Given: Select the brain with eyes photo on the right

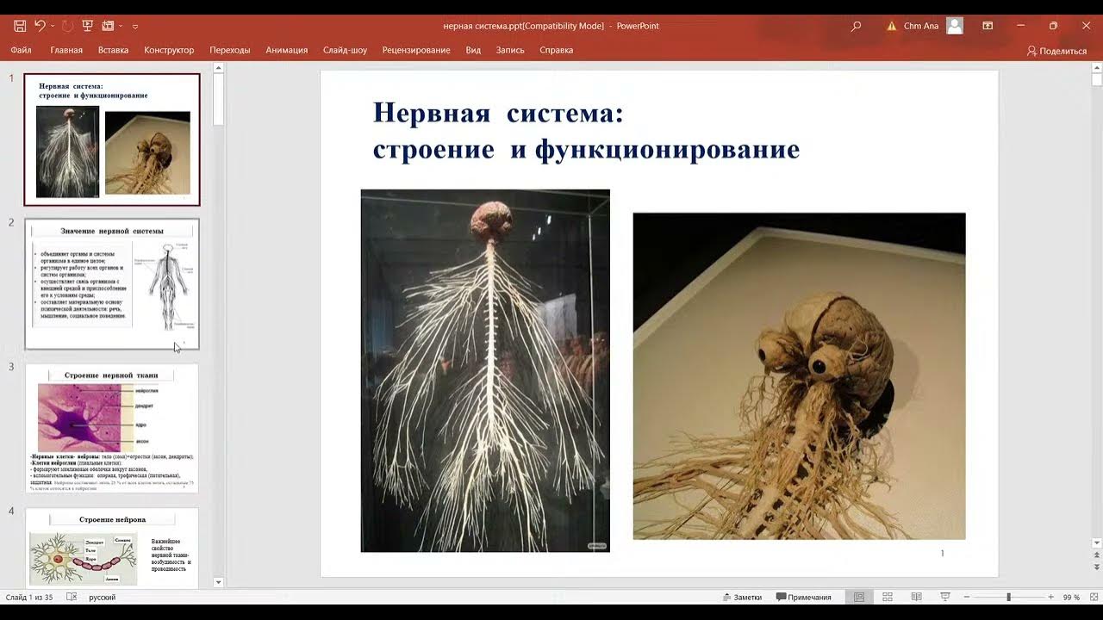Looking at the screenshot, I should (799, 376).
